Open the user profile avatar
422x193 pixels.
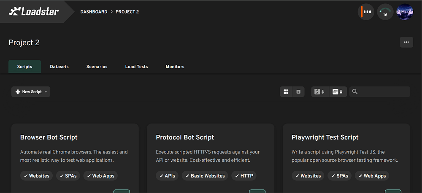pyautogui.click(x=405, y=12)
